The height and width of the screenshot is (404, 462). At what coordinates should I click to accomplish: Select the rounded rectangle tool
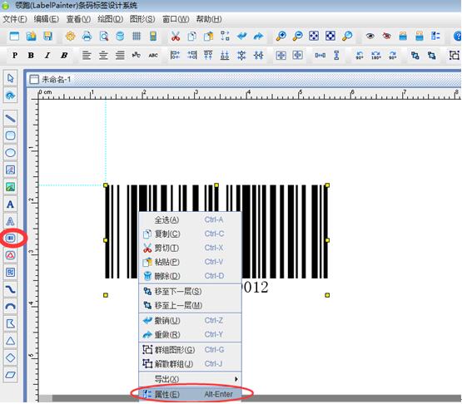click(10, 135)
